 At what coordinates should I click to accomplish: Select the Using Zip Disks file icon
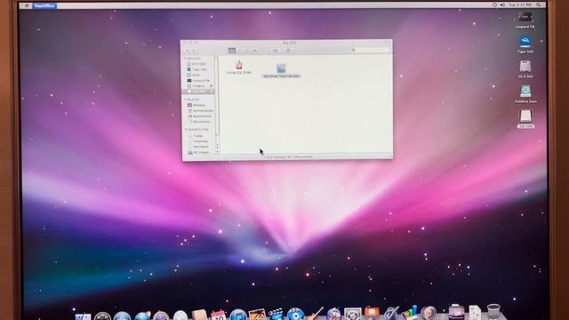pos(239,65)
